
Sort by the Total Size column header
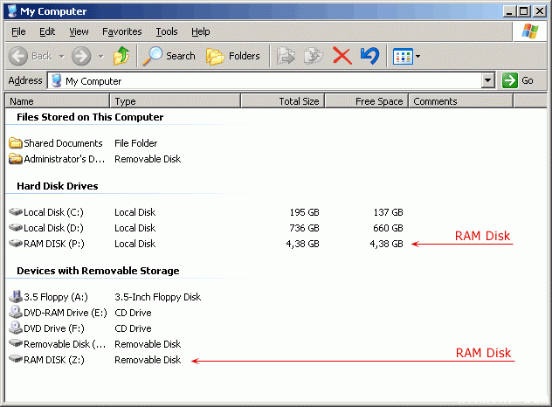(x=283, y=101)
